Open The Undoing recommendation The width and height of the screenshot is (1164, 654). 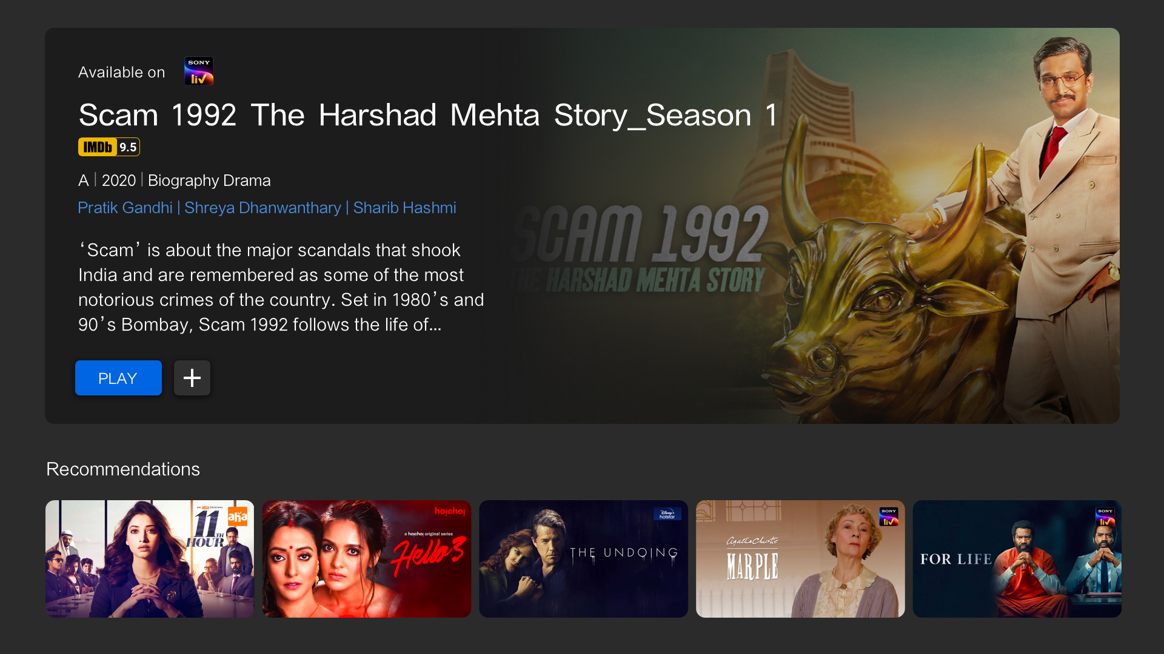[x=583, y=559]
